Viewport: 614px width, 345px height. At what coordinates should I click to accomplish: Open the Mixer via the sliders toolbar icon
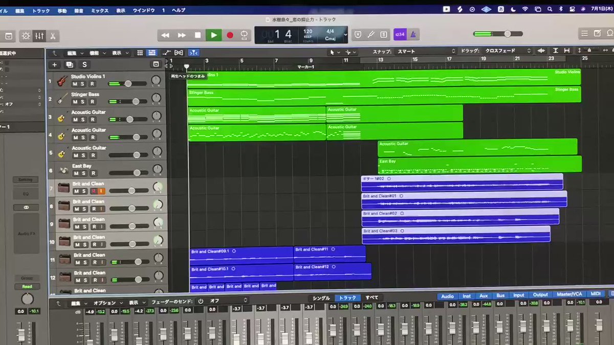pos(39,36)
